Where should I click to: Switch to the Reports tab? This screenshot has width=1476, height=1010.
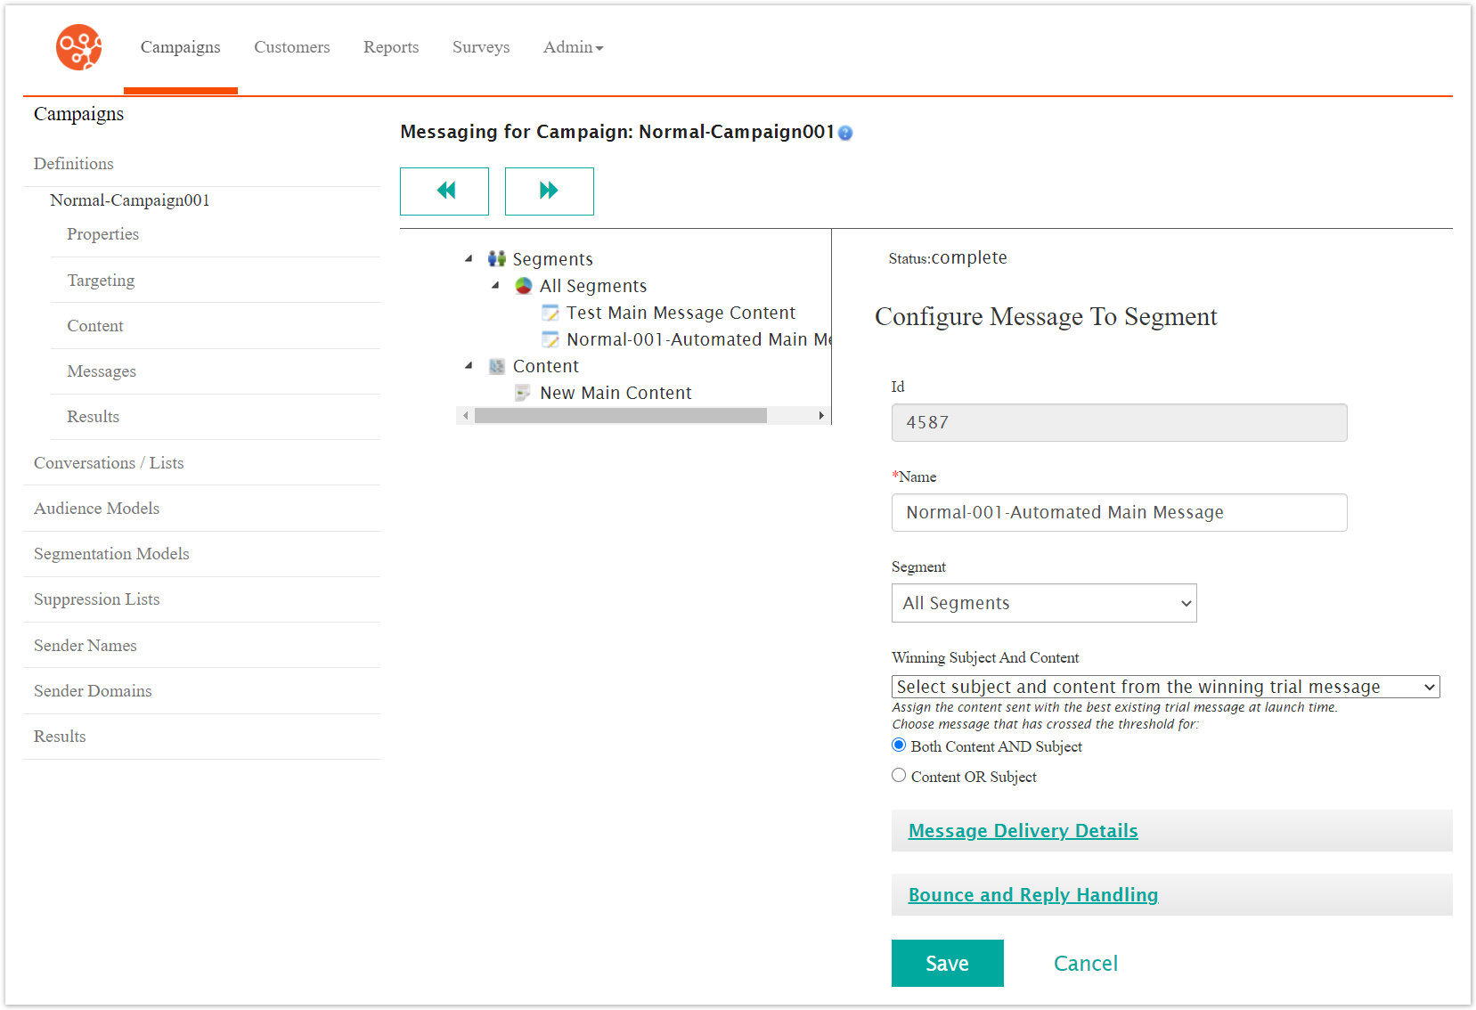click(391, 47)
